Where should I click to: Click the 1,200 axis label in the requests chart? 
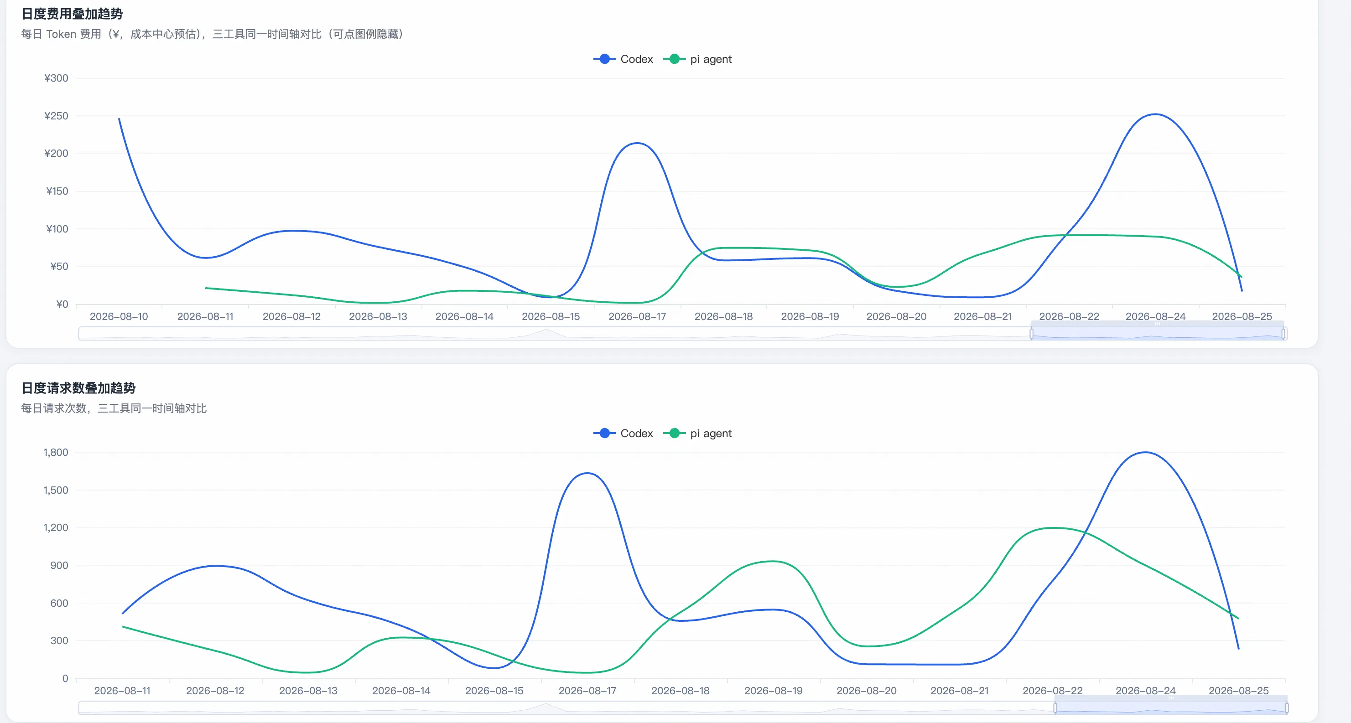point(56,527)
